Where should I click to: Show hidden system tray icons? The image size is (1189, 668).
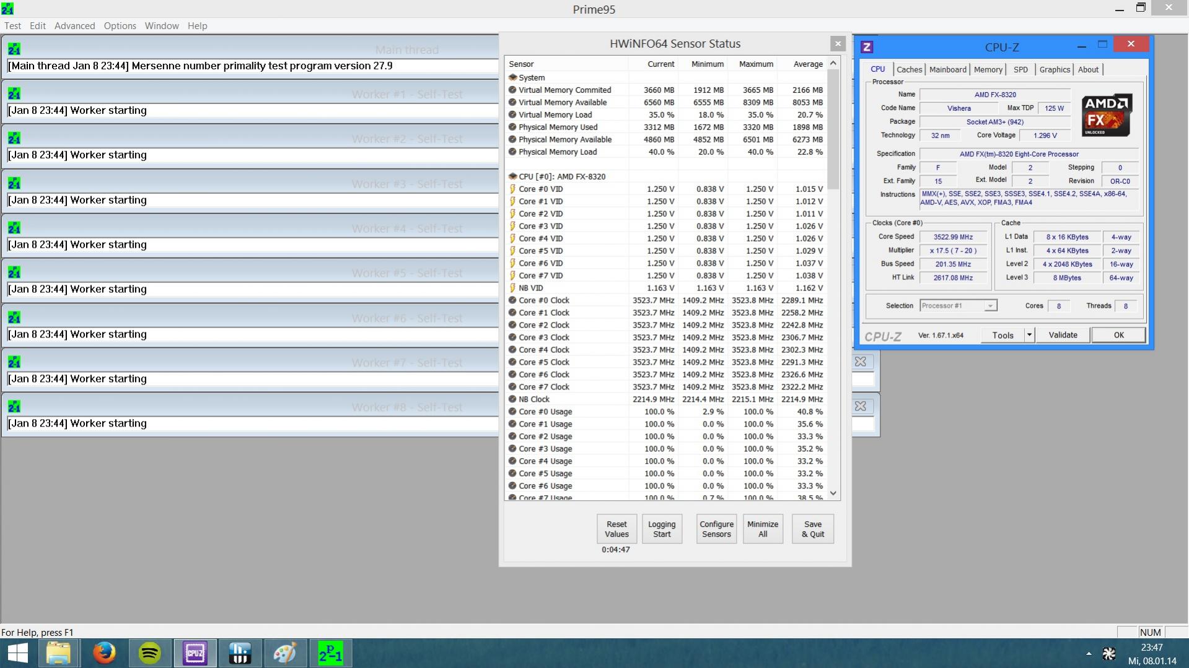tap(1089, 653)
